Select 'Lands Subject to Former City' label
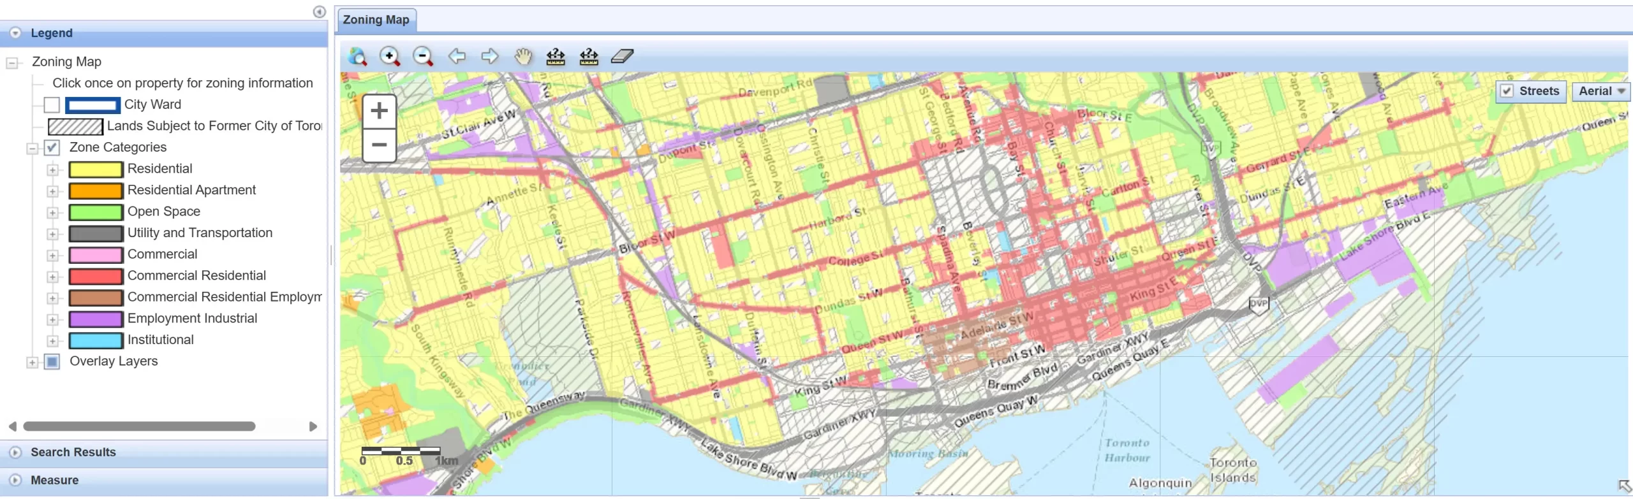 (214, 126)
